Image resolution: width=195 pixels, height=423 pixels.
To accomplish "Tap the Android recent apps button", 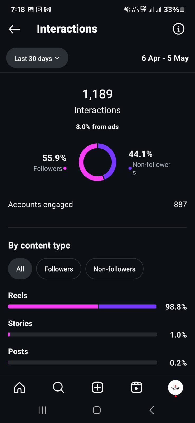I will (42, 410).
